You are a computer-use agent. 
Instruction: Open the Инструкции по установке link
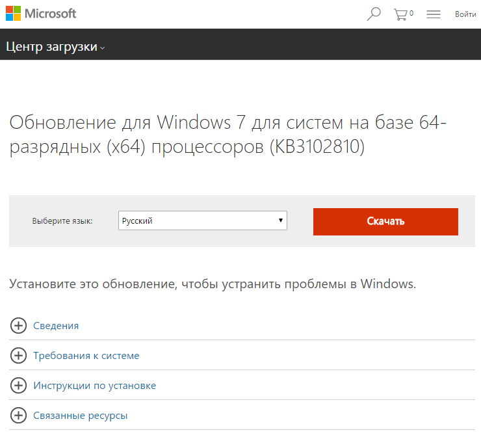click(95, 386)
